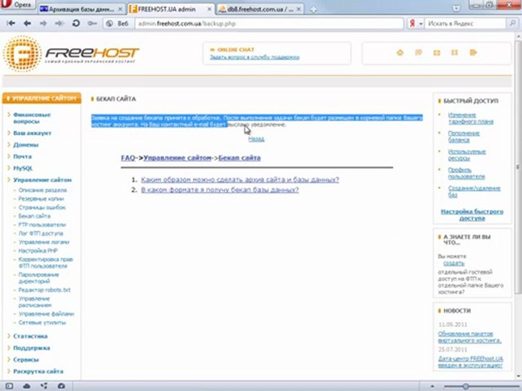The width and height of the screenshot is (522, 391).
Task: Click the Яндекс search field
Action: (x=465, y=23)
